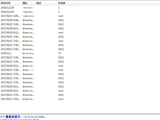This screenshot has width=160, height=120.
Task: Sort by the 修改时间 column header
Action: [x=6, y=3]
